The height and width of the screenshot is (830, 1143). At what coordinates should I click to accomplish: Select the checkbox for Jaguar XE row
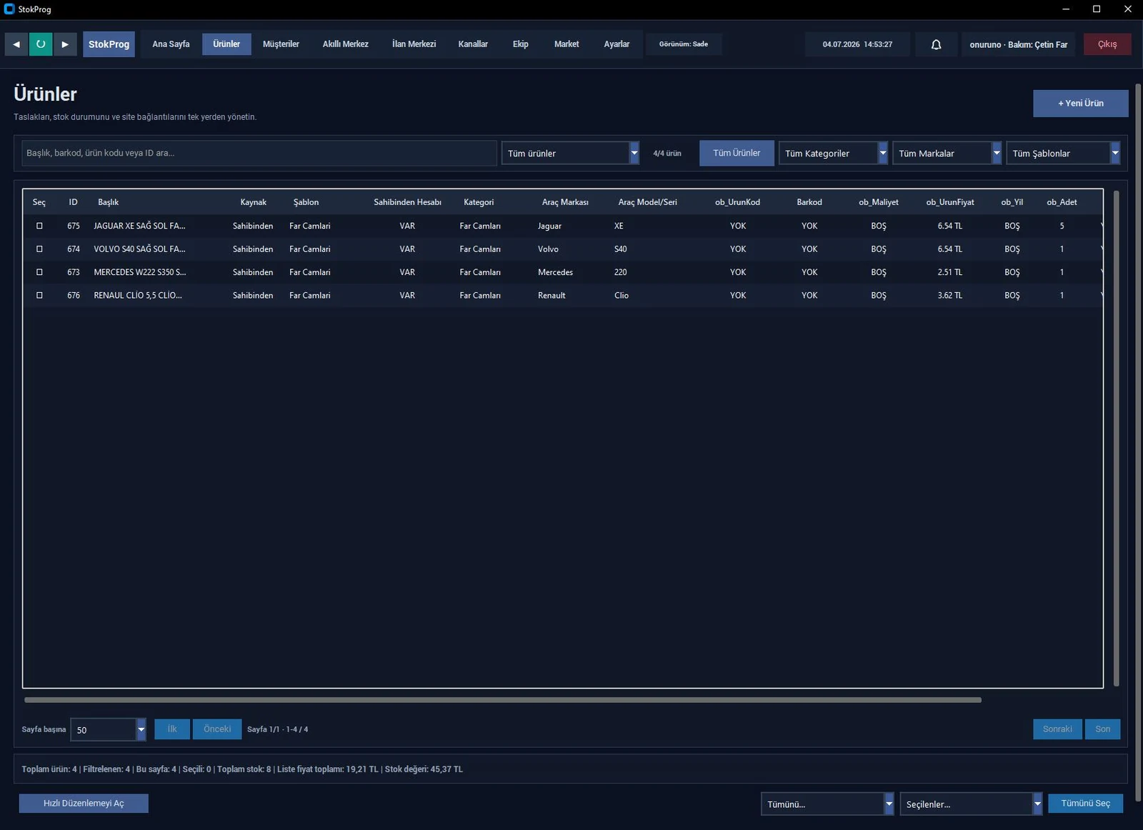[39, 226]
